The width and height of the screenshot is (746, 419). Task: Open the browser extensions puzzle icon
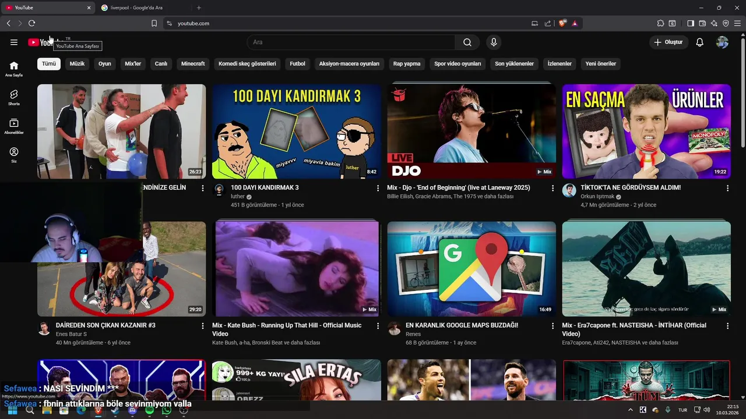[660, 23]
